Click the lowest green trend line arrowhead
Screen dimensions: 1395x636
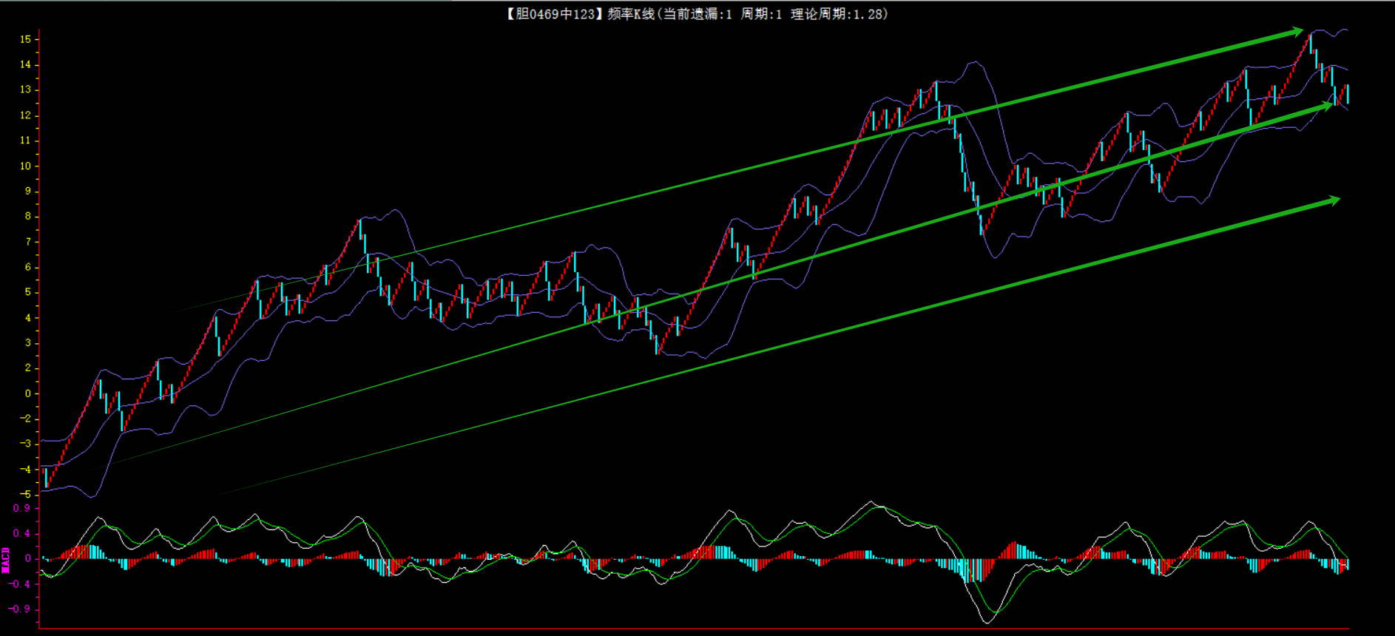point(1332,200)
